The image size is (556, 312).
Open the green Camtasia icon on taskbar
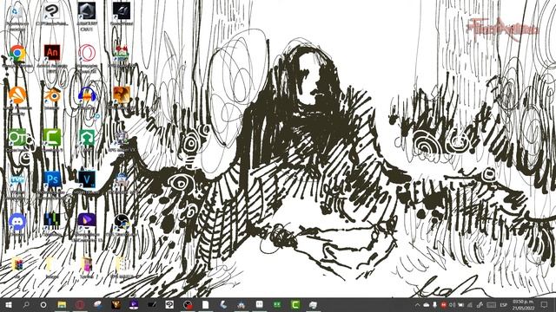point(295,304)
